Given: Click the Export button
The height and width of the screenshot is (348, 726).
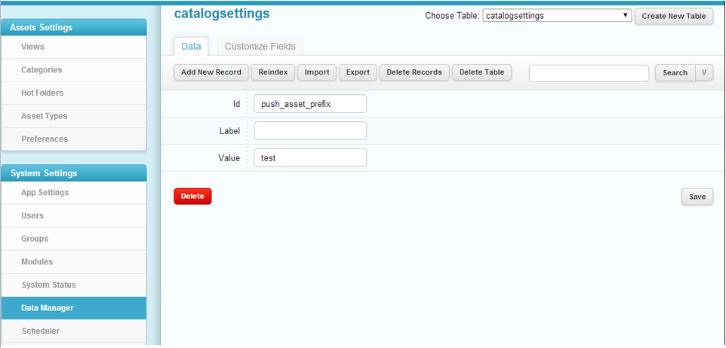Looking at the screenshot, I should tap(358, 72).
